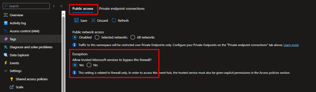Choose the All networks option
The image size is (316, 92).
tap(133, 37)
